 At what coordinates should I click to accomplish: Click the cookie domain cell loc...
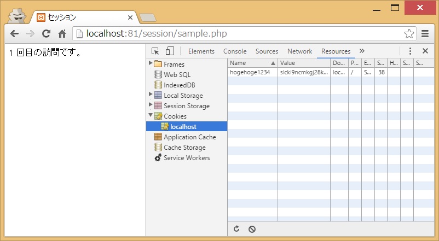point(339,73)
